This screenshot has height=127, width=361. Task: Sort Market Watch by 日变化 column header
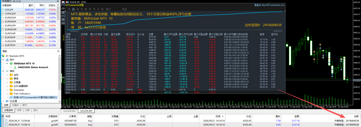[x=51, y=5]
